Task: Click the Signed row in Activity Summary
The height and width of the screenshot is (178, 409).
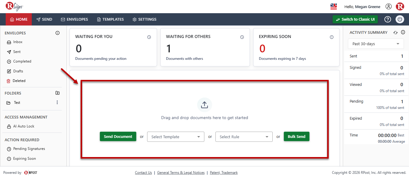Action: pos(376,70)
